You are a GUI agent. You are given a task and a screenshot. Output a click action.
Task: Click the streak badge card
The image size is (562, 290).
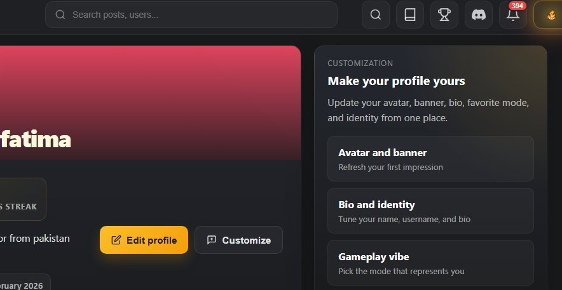pyautogui.click(x=22, y=199)
